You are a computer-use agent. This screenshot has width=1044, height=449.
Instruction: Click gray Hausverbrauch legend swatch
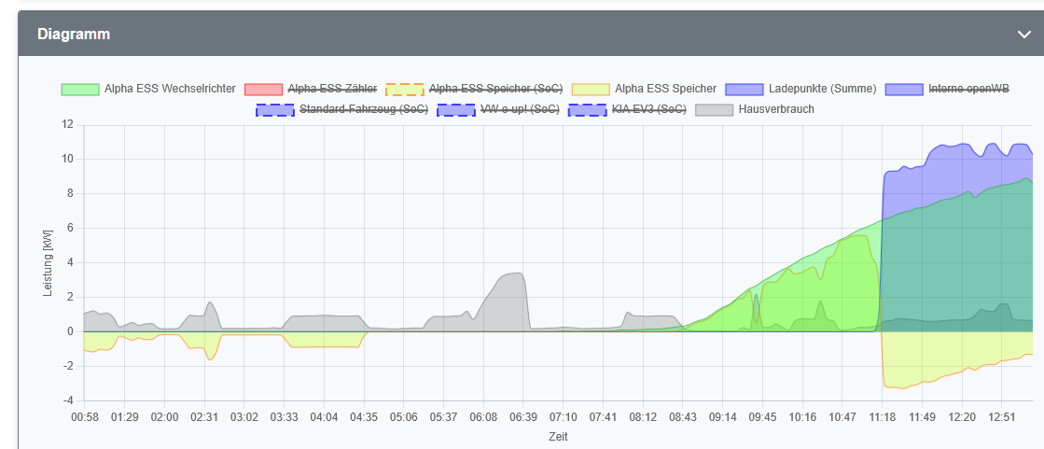click(x=715, y=110)
